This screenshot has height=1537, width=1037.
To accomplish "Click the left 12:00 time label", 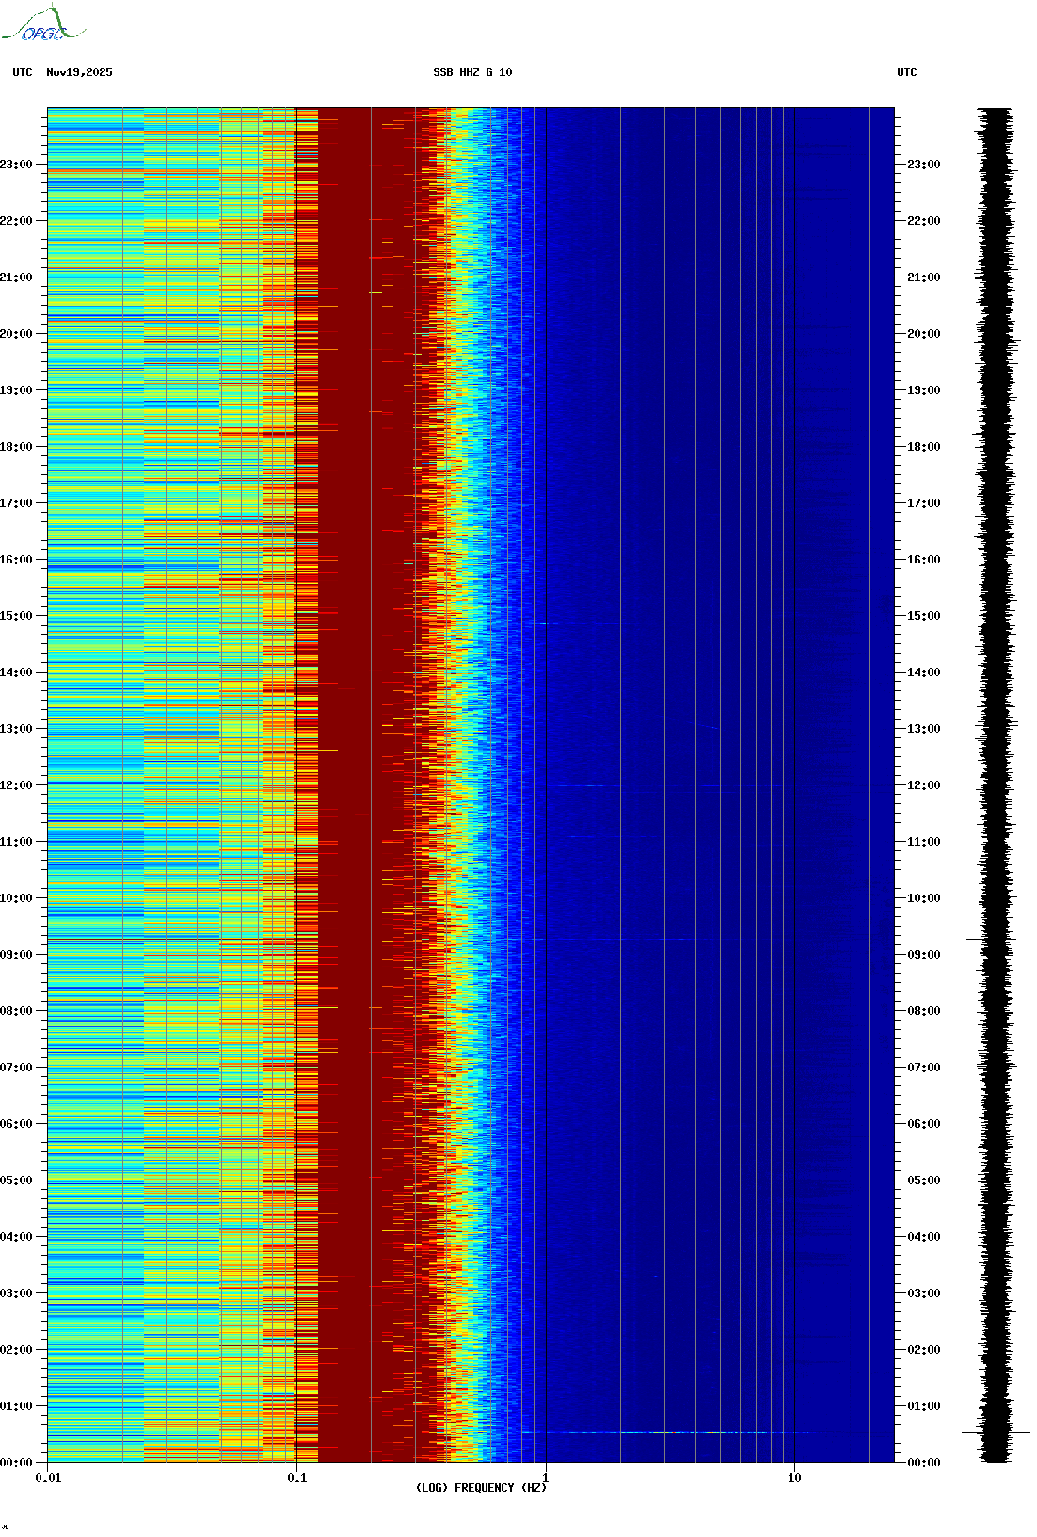I will (x=16, y=785).
